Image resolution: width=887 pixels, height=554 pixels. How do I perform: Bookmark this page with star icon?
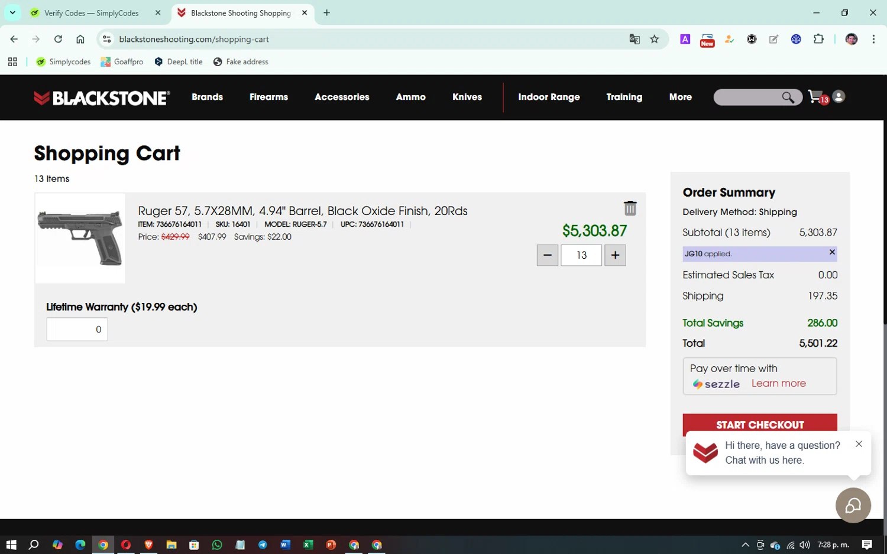(x=654, y=39)
